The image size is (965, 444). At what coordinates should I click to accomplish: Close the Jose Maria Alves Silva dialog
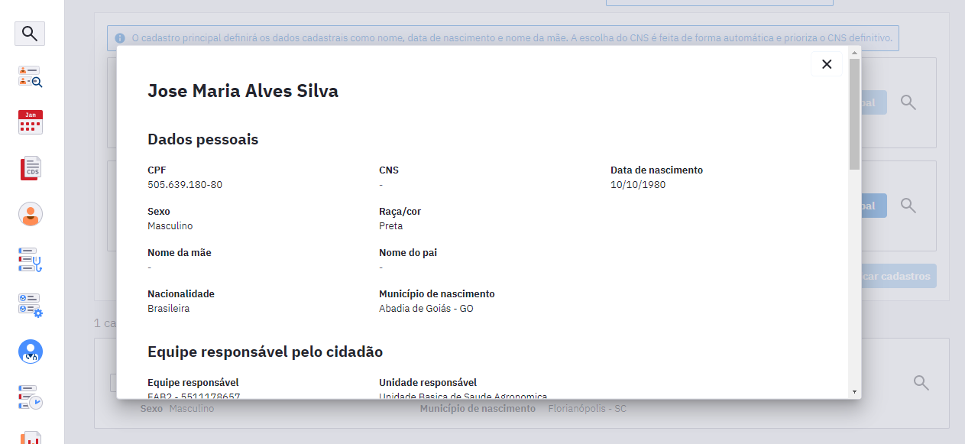[826, 64]
